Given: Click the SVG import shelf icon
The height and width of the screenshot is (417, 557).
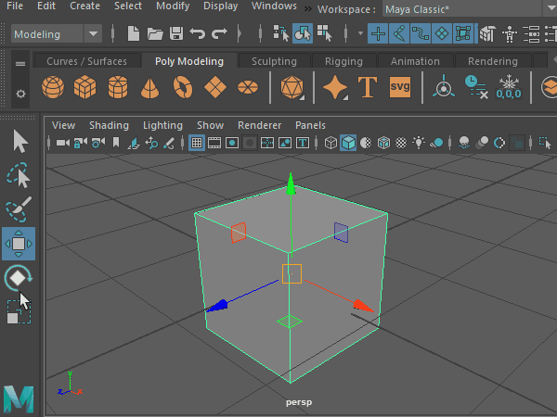Looking at the screenshot, I should 400,88.
